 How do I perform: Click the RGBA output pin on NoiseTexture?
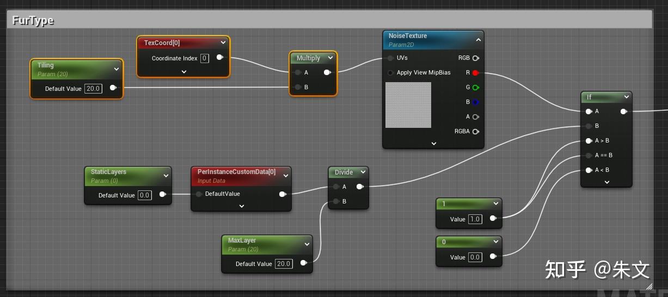click(x=475, y=131)
